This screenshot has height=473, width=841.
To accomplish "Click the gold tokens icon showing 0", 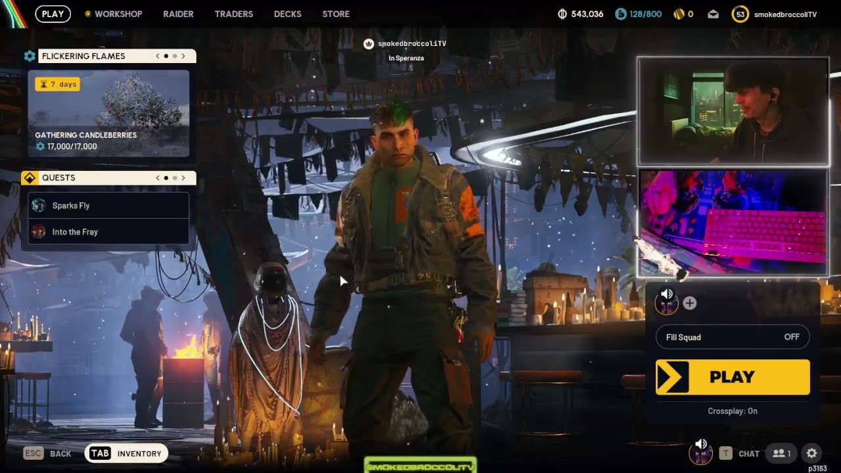I will (x=679, y=14).
